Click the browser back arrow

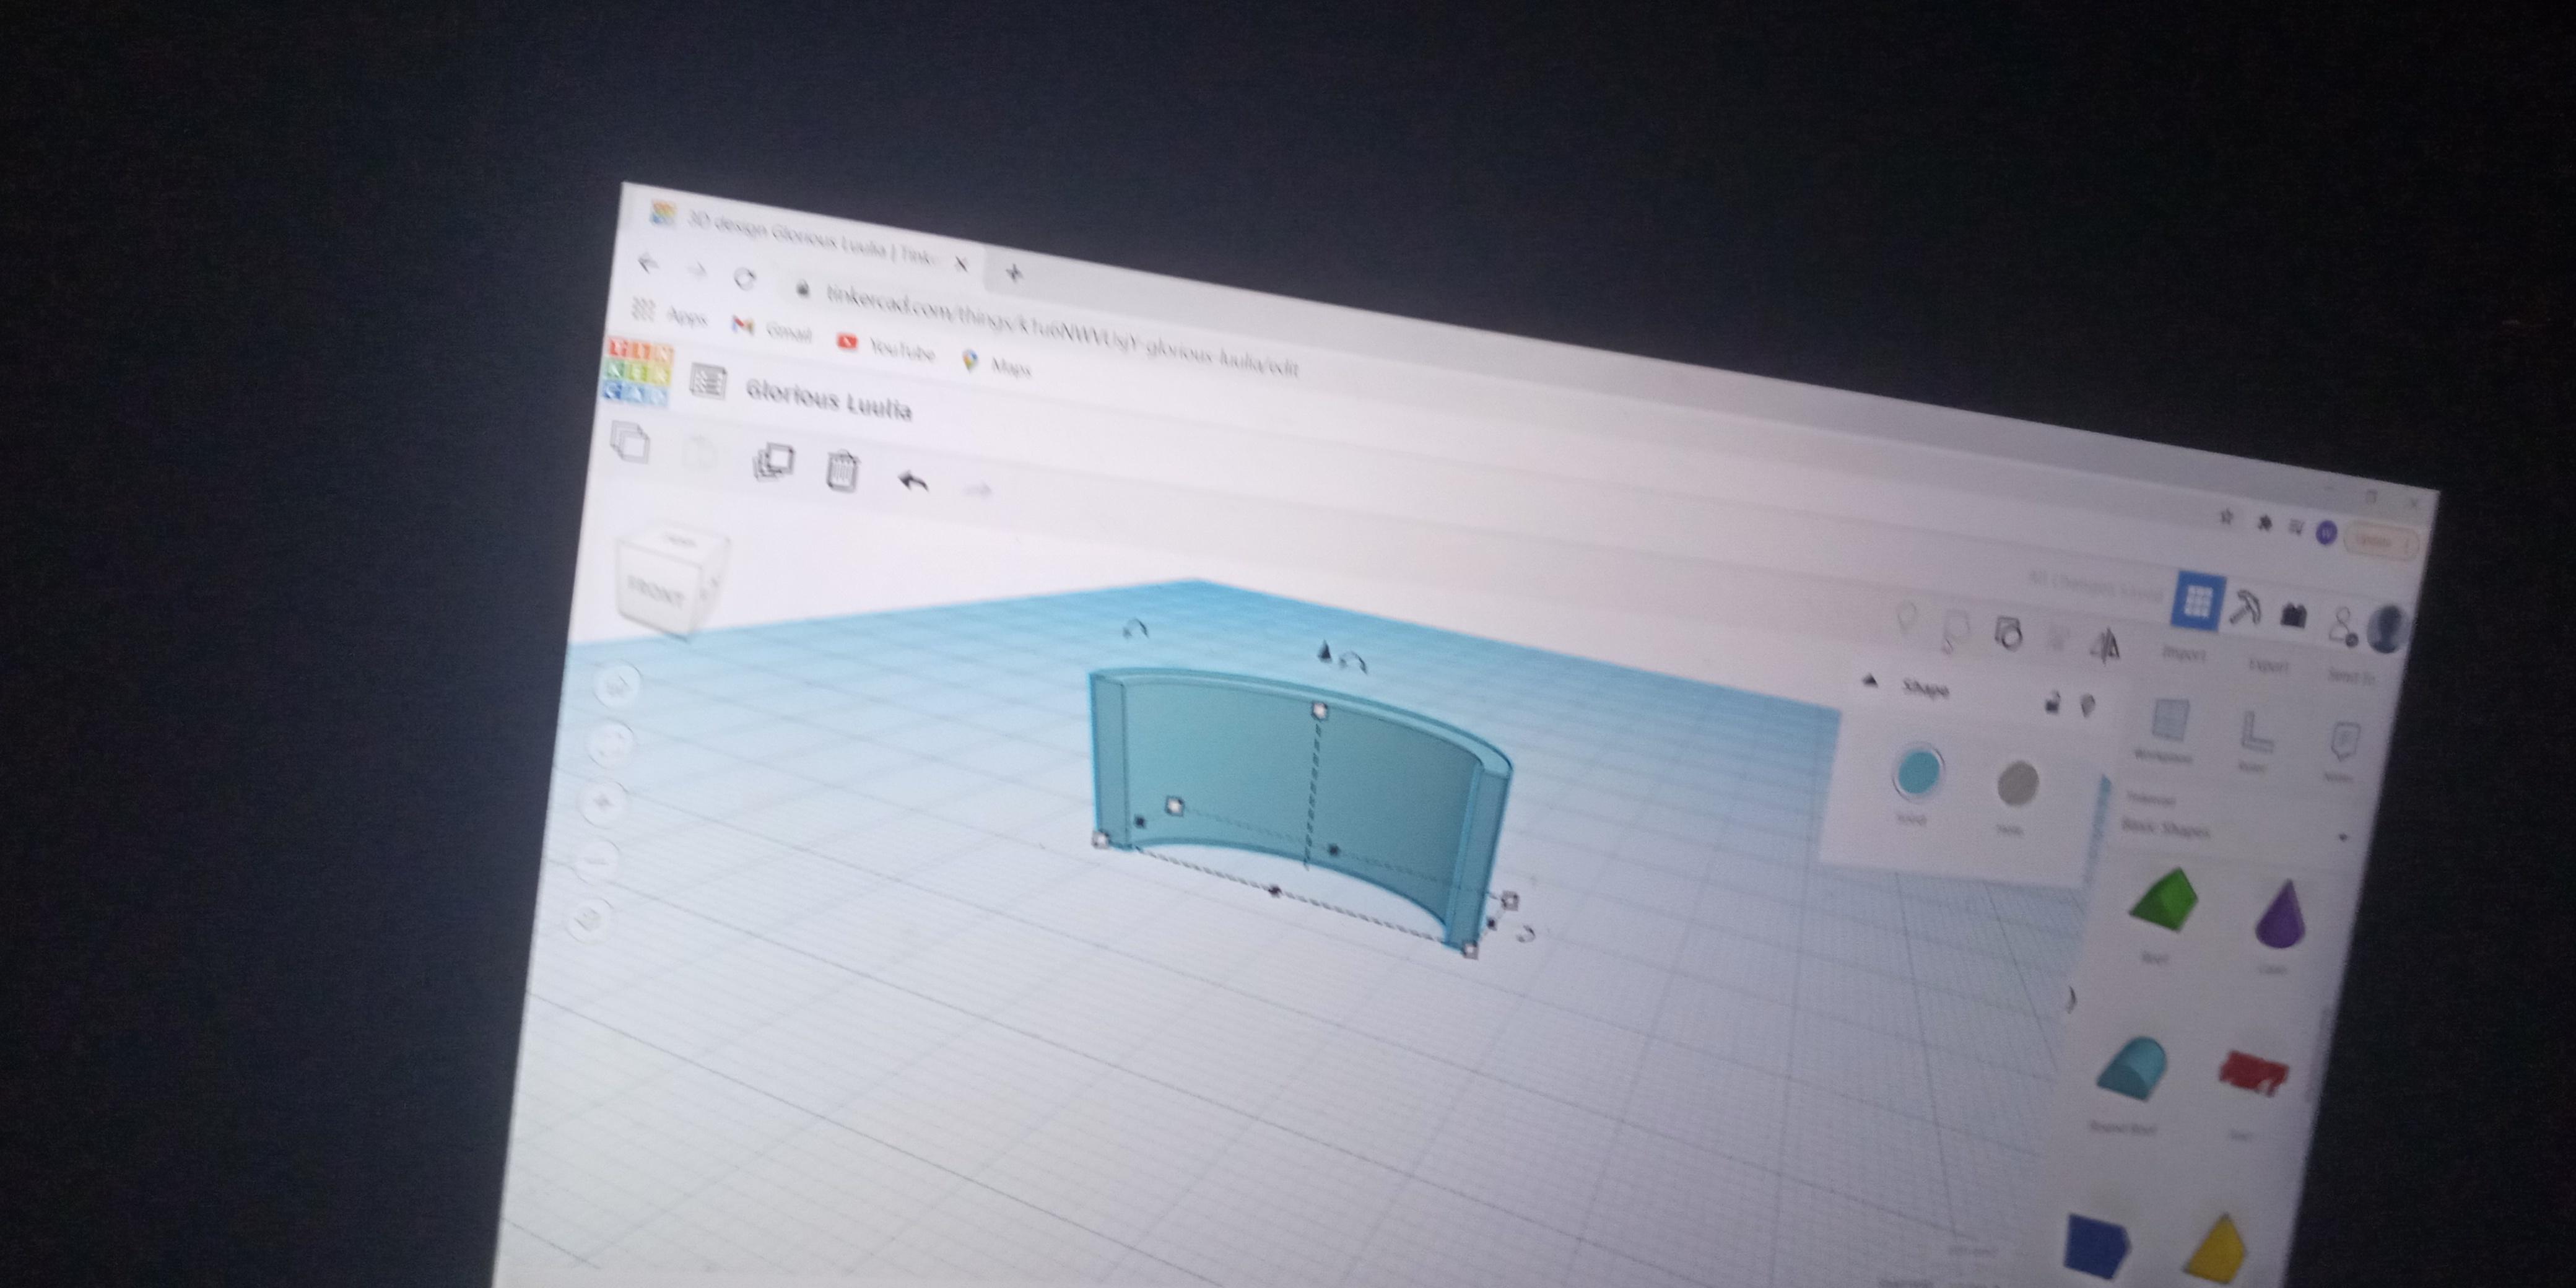[649, 263]
